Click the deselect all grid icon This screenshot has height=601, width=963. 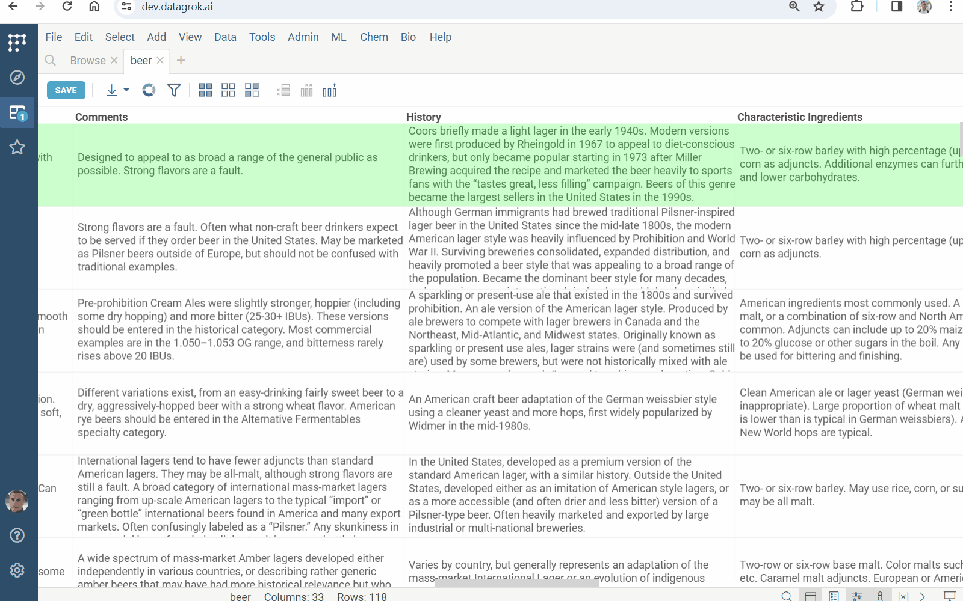[228, 90]
